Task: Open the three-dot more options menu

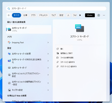Action: [104, 15]
